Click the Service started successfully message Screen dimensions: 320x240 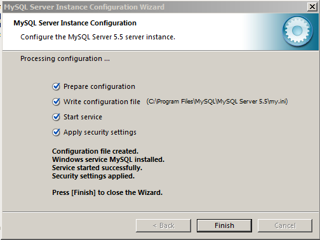tap(97, 168)
